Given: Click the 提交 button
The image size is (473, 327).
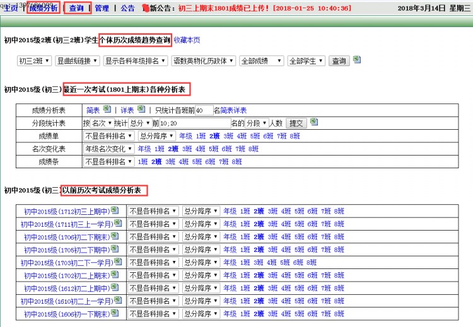Looking at the screenshot, I should click(x=296, y=123).
